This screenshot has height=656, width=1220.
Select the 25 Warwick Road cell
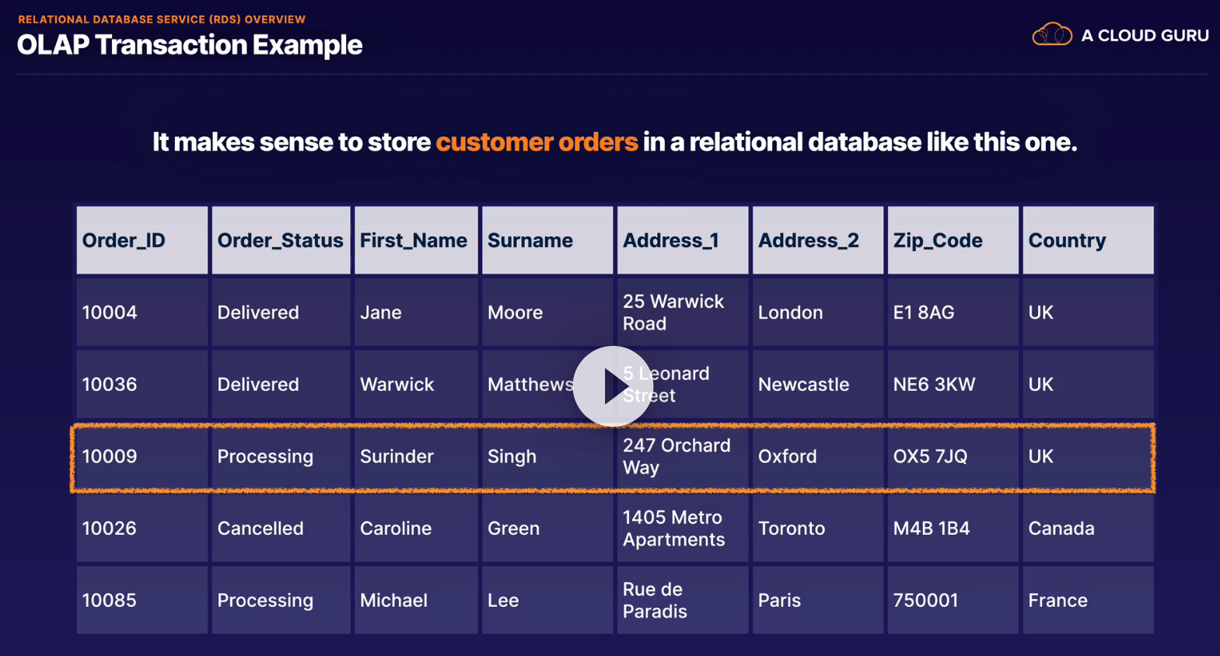coord(682,312)
